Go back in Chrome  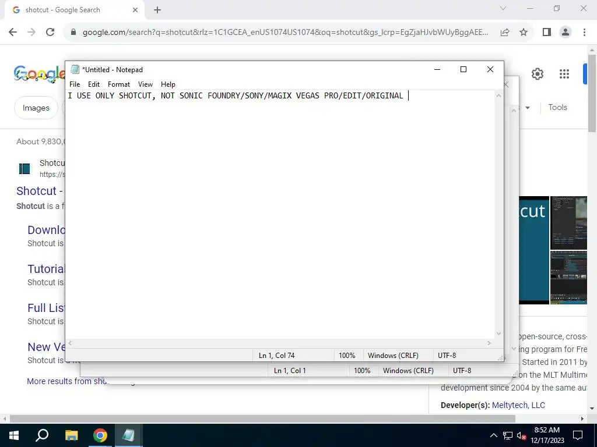pos(13,32)
